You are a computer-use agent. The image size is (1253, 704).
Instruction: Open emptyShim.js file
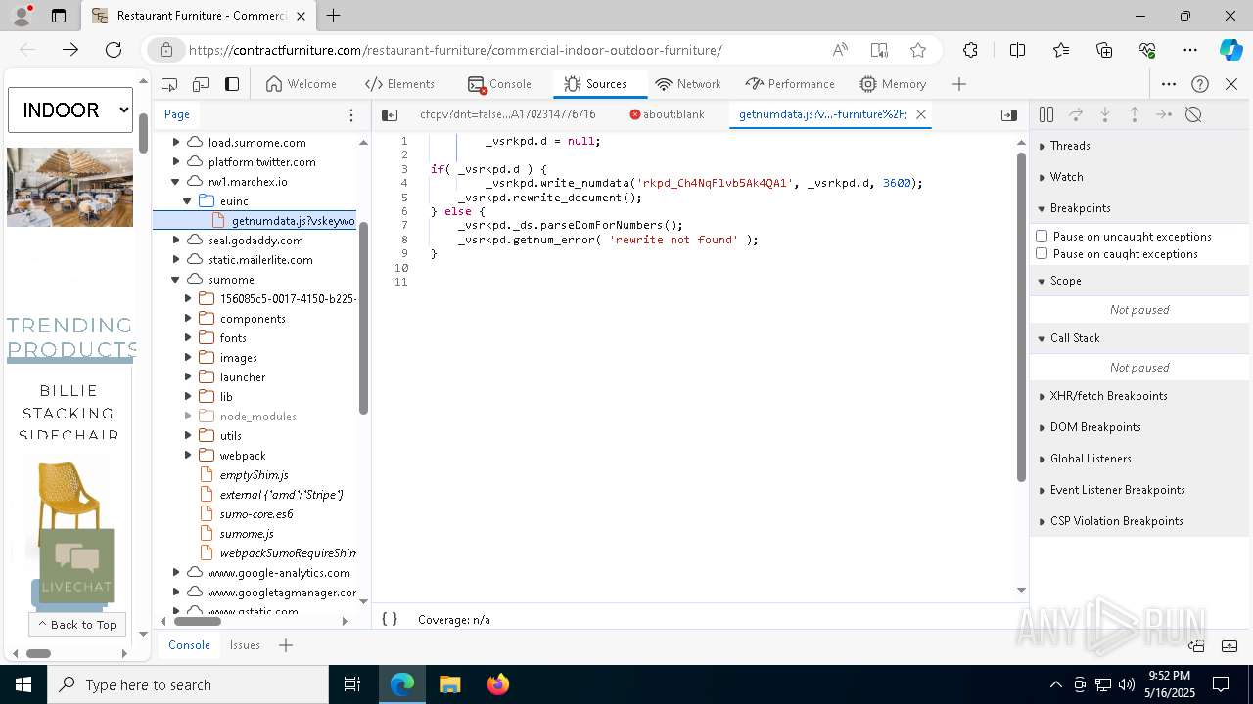click(254, 474)
